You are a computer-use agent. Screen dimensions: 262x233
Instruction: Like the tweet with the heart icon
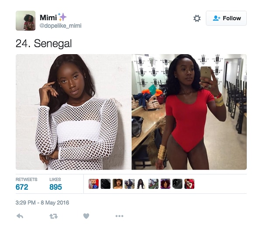tap(86, 216)
